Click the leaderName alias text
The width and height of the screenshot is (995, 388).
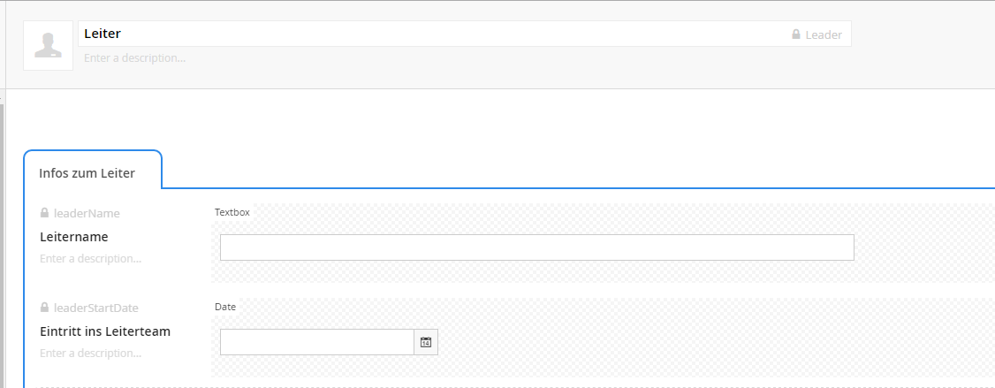pos(87,213)
